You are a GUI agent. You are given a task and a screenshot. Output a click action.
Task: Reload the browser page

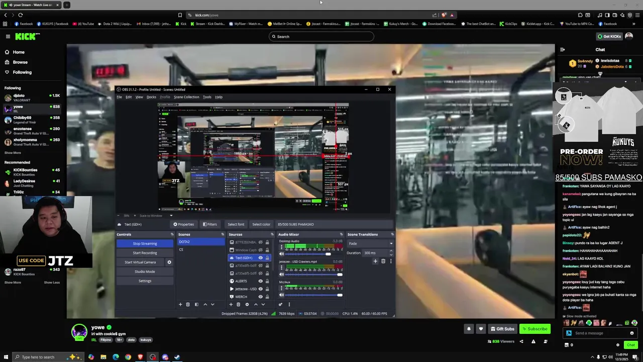(x=20, y=15)
